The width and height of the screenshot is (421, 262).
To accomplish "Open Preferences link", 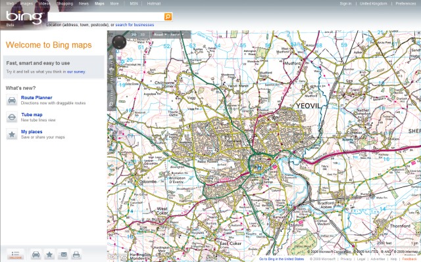I will pyautogui.click(x=405, y=3).
